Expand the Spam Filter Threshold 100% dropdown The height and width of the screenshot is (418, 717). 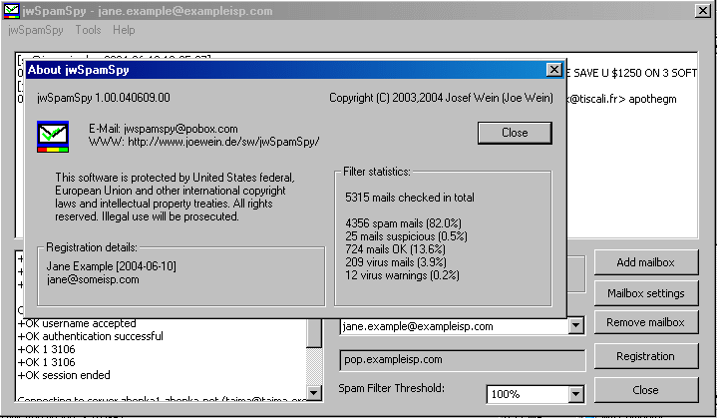(576, 394)
